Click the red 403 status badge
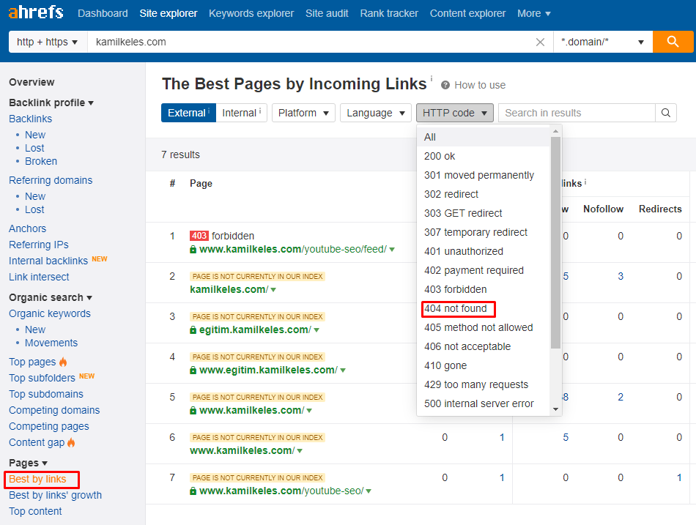 (199, 236)
